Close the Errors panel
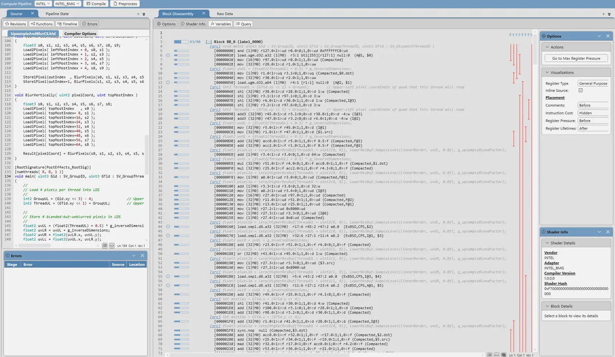 click(142, 256)
